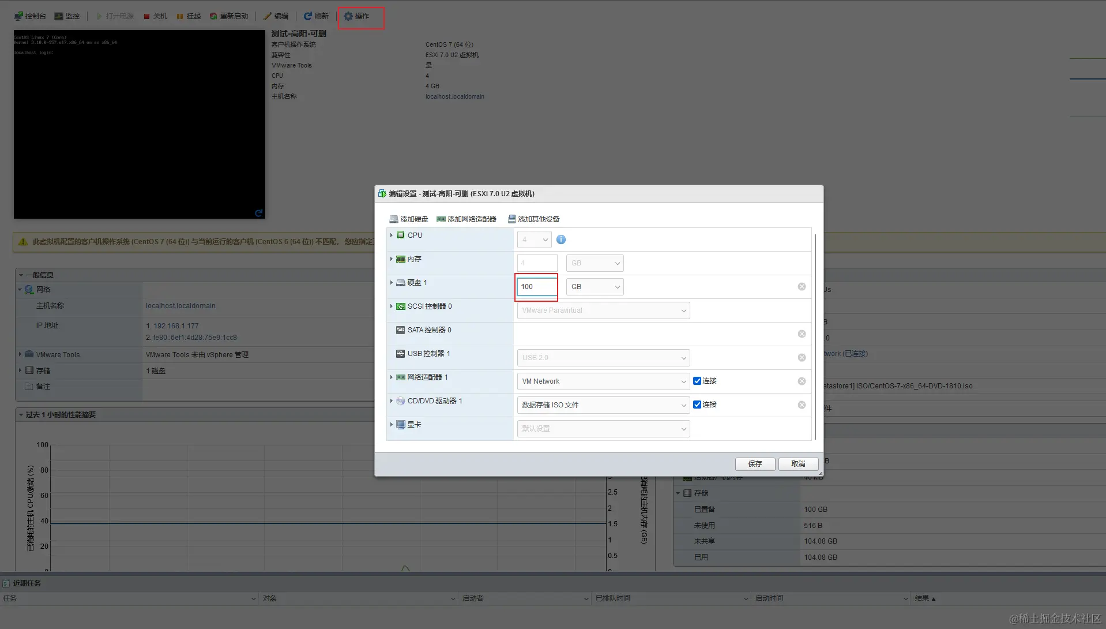Image resolution: width=1106 pixels, height=629 pixels.
Task: Refresh the console thumbnail icon
Action: tap(259, 213)
